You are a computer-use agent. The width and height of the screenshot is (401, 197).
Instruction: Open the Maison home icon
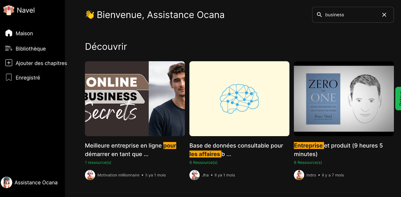tap(9, 33)
